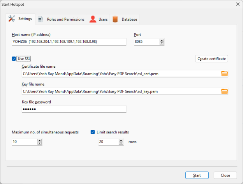Decrease the limit search rows value
Screen dimensions: 243x184
click(121, 143)
